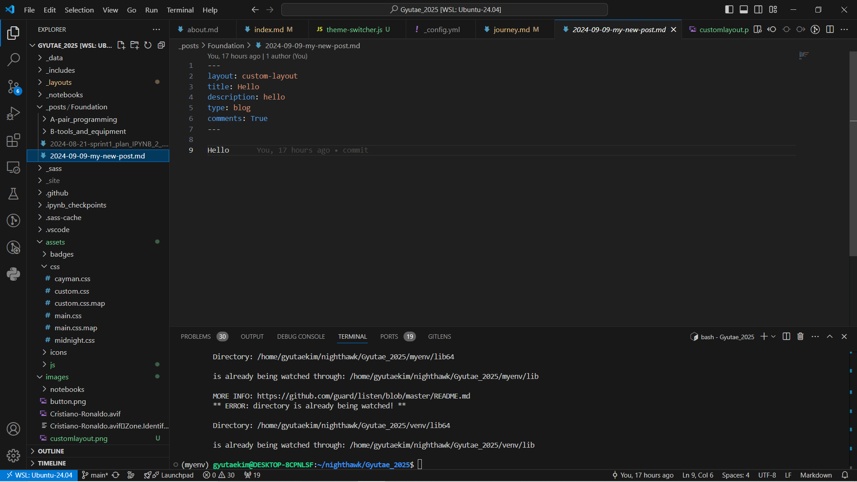Click the New Folder icon in Explorer
This screenshot has width=857, height=482.
[134, 45]
